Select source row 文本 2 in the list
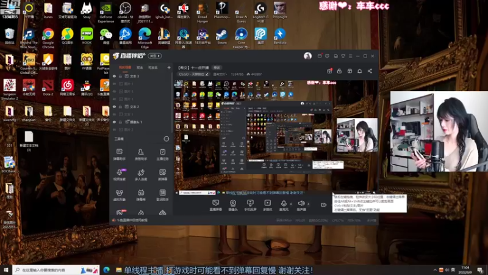This screenshot has width=488, height=275. coord(141,106)
